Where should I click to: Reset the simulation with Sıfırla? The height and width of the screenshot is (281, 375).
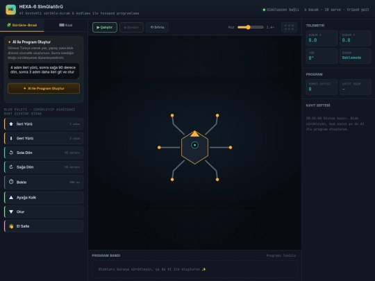pyautogui.click(x=157, y=27)
